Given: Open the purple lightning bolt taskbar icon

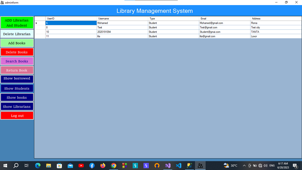Looking at the screenshot, I should click(x=146, y=166).
